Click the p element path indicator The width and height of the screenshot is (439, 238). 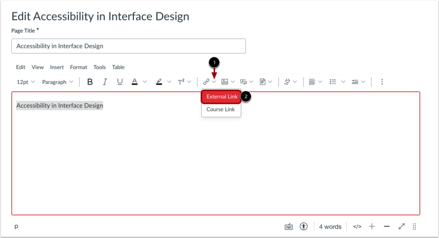tap(16, 227)
